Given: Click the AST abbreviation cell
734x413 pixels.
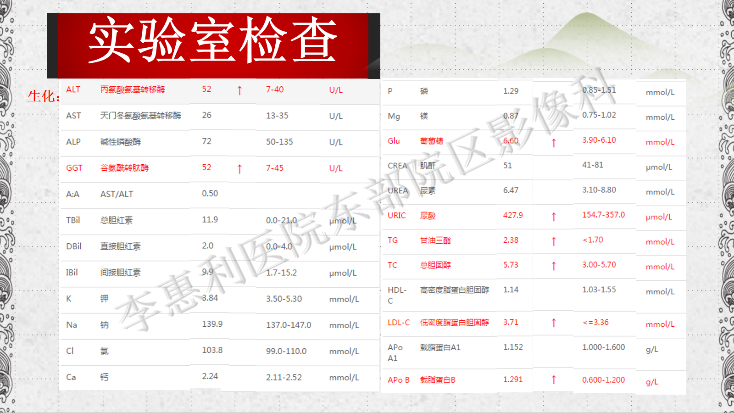Looking at the screenshot, I should pyautogui.click(x=73, y=116).
